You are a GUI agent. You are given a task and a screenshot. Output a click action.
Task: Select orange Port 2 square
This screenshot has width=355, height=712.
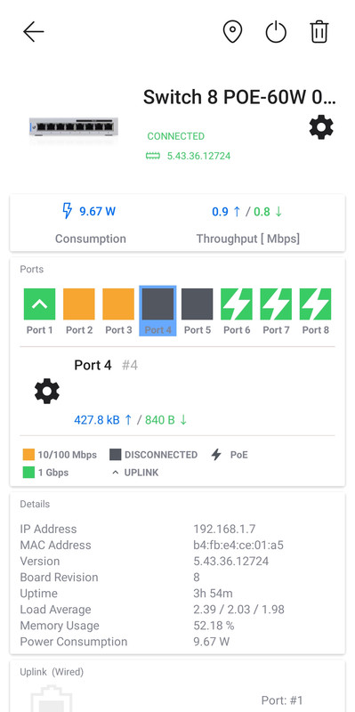pyautogui.click(x=79, y=303)
